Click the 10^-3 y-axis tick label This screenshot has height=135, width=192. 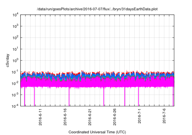[15, 95]
